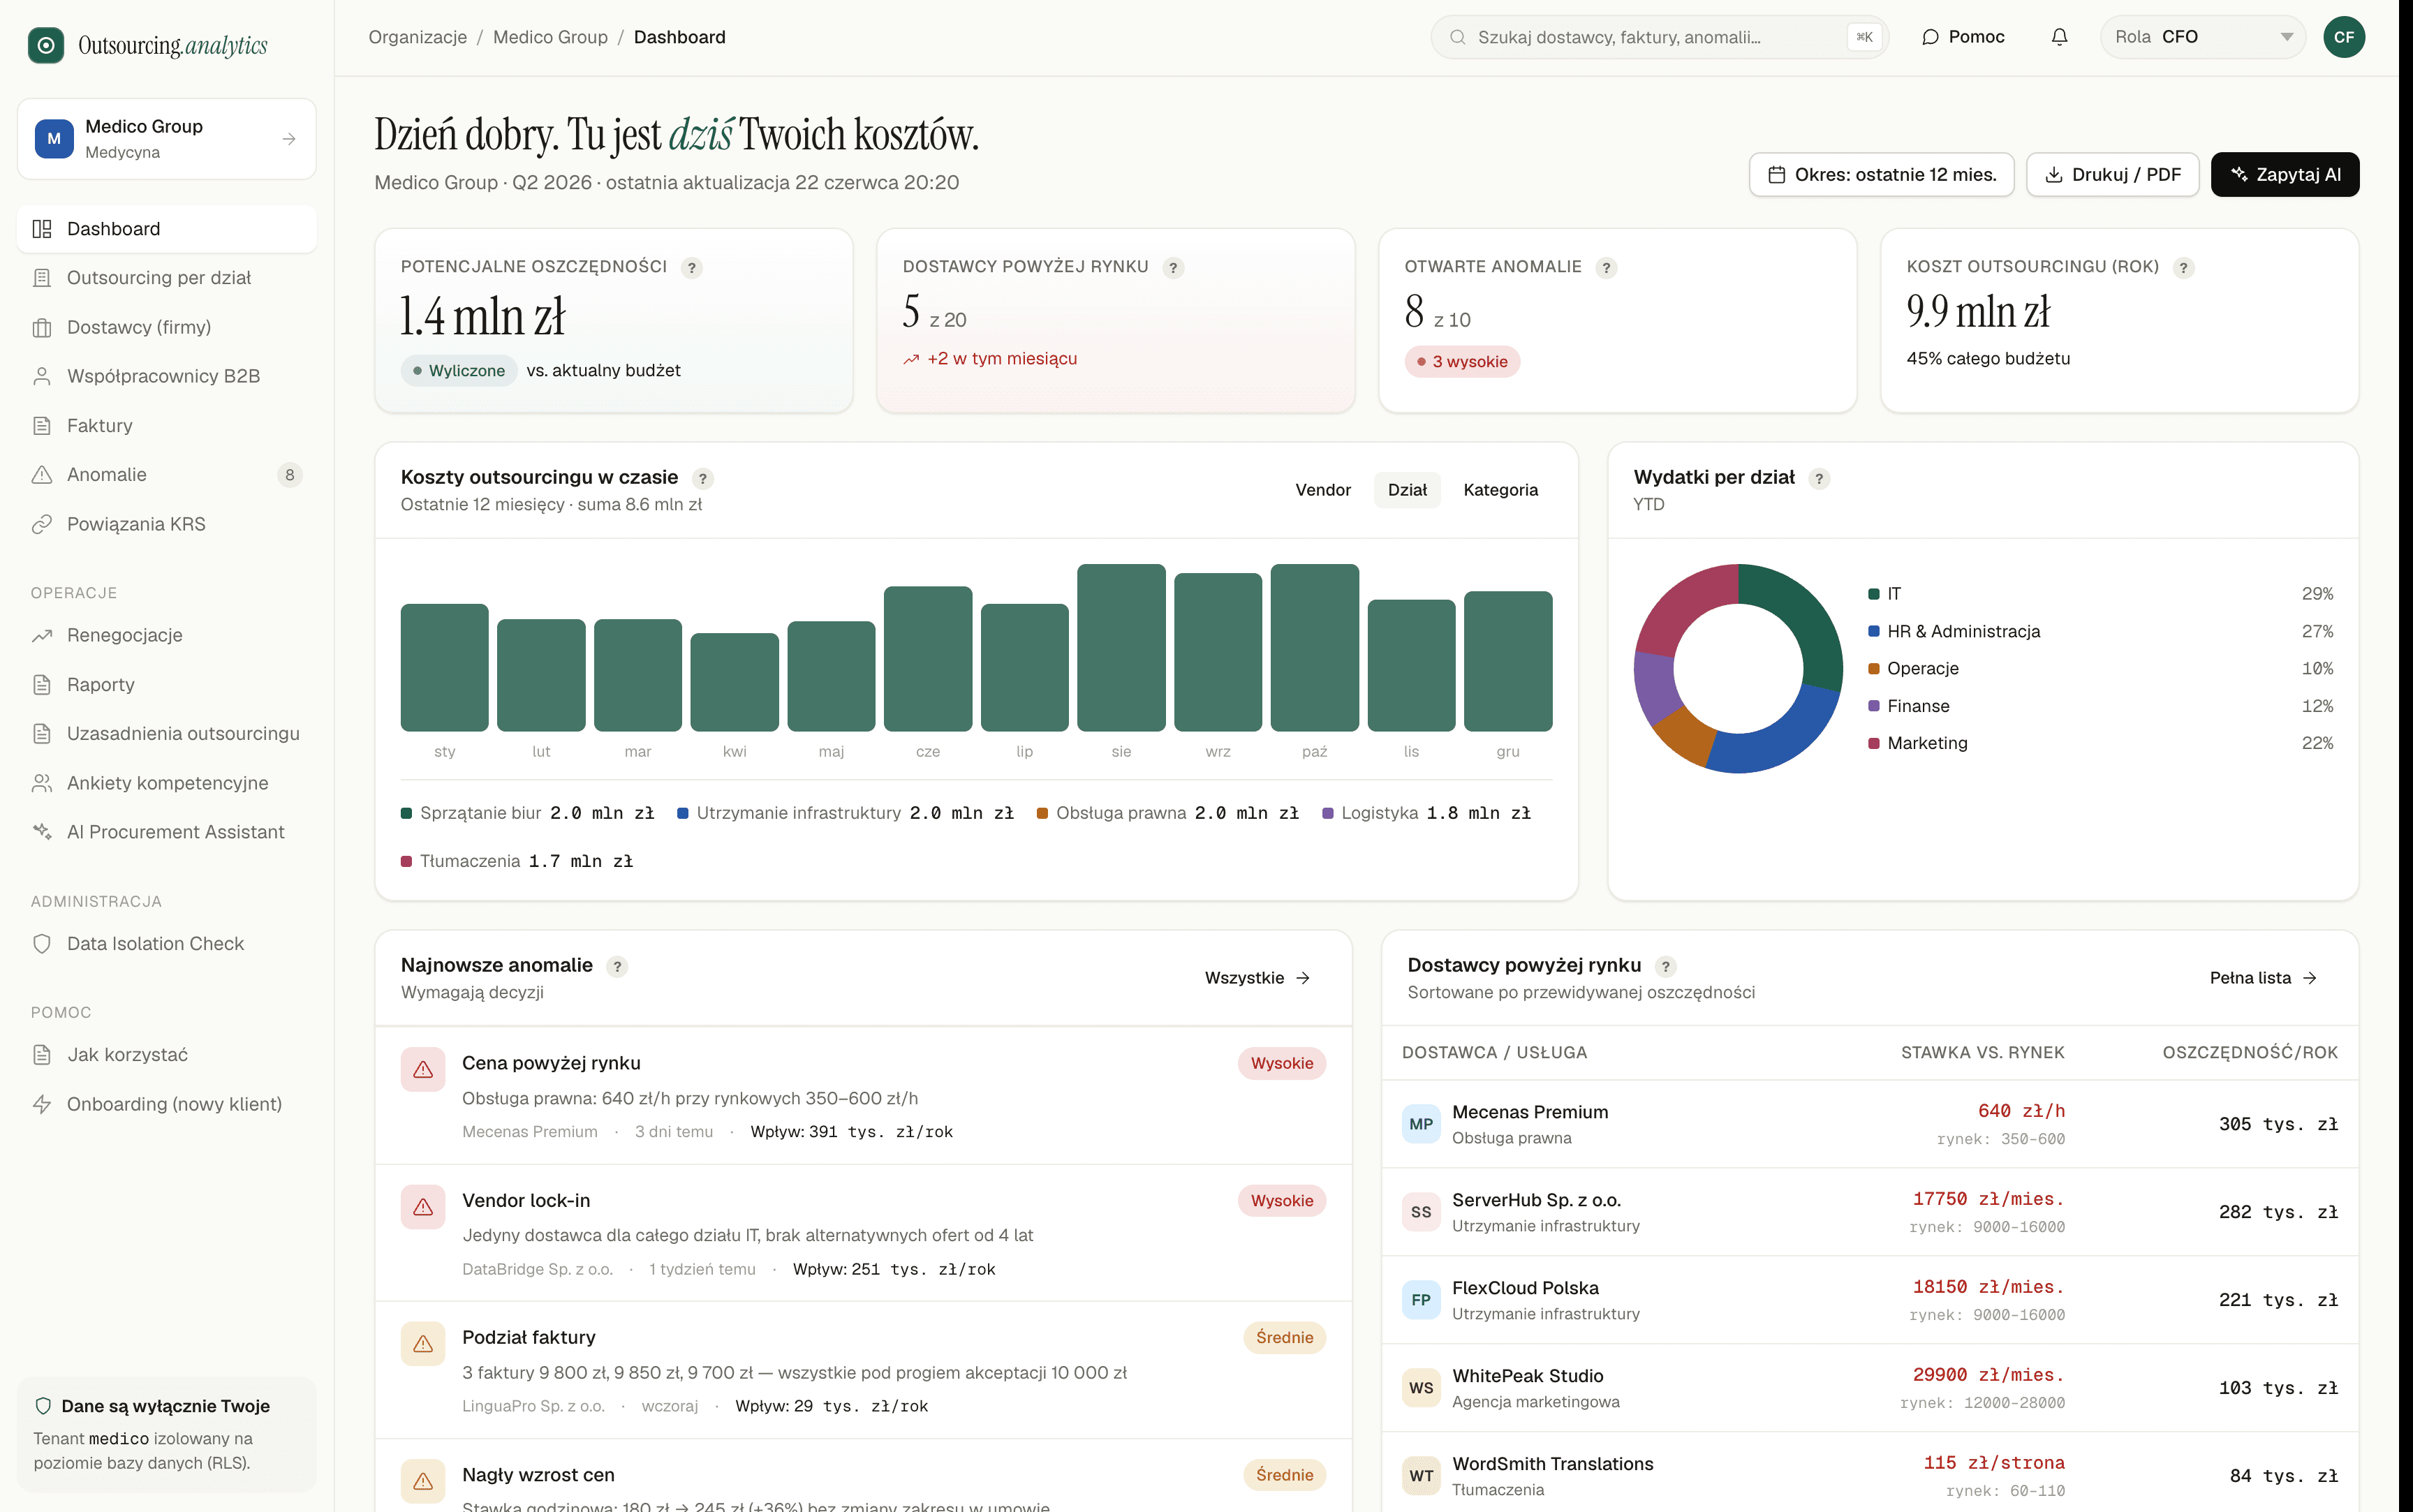Screen dimensions: 2413x1512
Task: Click the Zapytaj AI button
Action: (2284, 175)
